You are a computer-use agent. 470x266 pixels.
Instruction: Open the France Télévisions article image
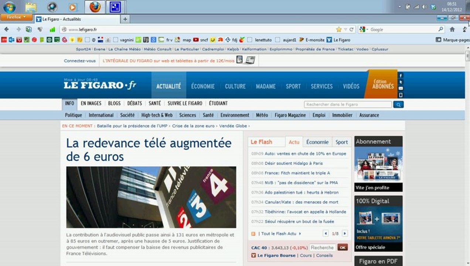click(x=151, y=197)
